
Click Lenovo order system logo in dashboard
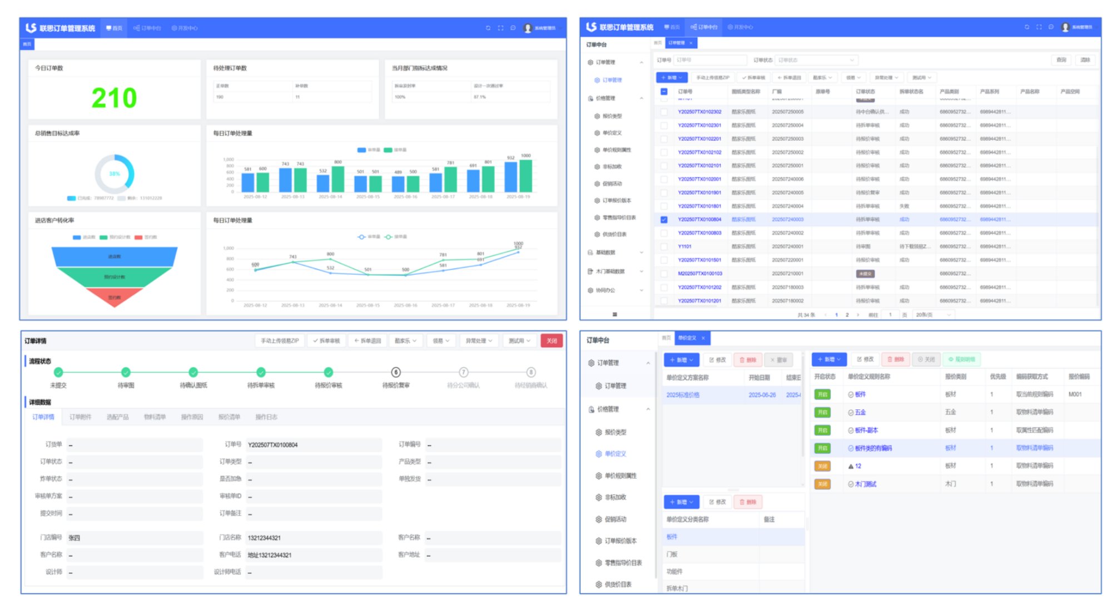click(31, 28)
